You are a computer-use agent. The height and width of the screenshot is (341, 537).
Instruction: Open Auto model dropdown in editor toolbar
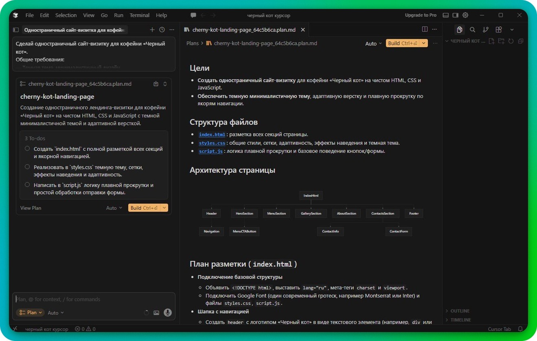[x=373, y=43]
